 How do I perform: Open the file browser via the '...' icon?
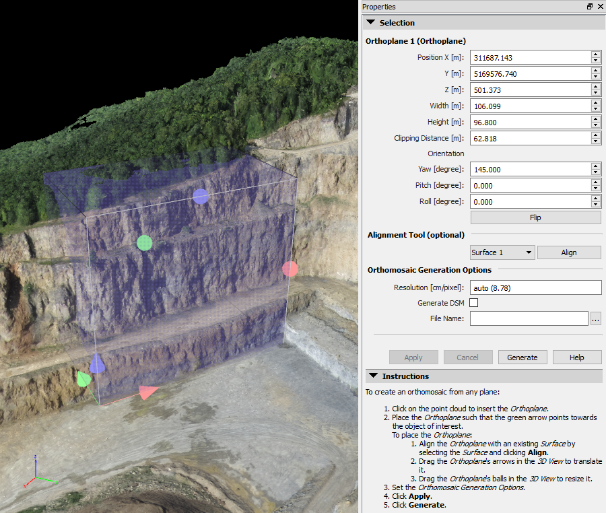coord(595,318)
